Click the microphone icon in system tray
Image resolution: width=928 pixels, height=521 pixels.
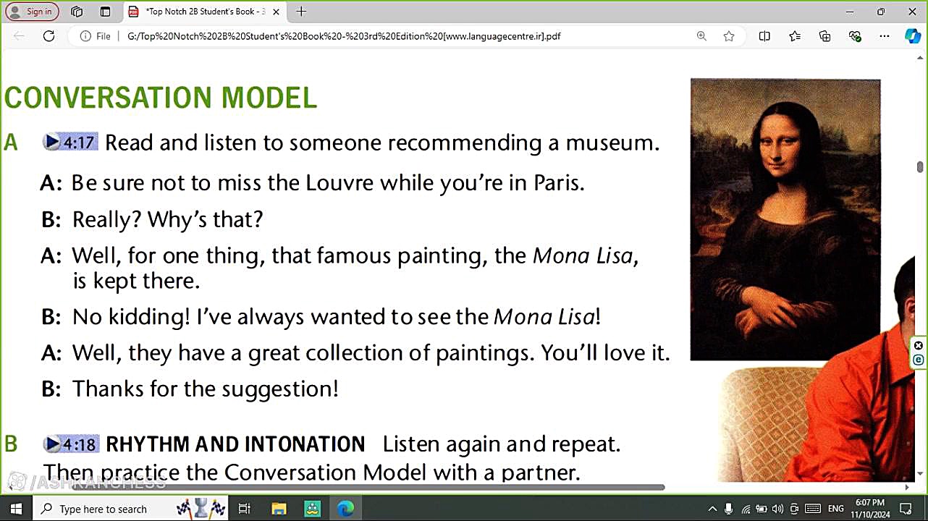[x=729, y=509]
